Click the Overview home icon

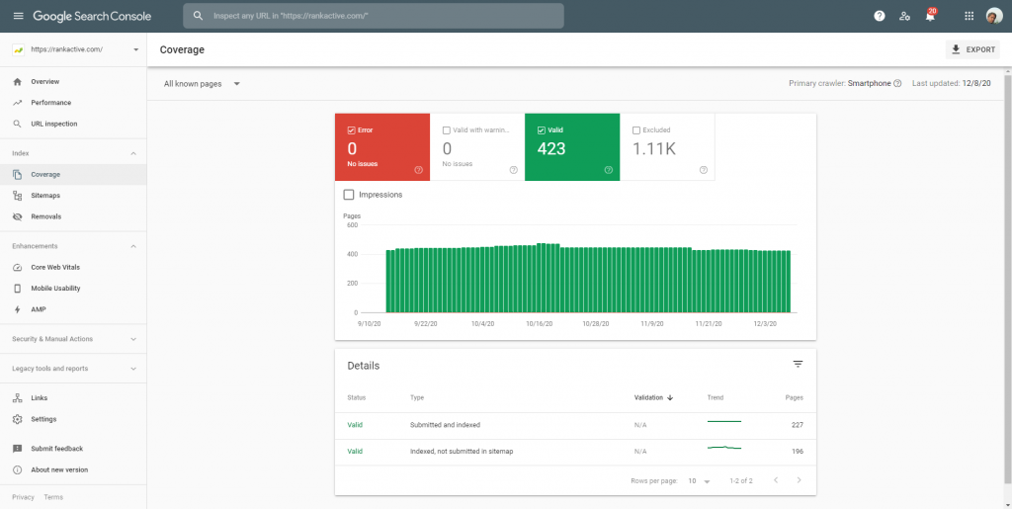coord(18,82)
